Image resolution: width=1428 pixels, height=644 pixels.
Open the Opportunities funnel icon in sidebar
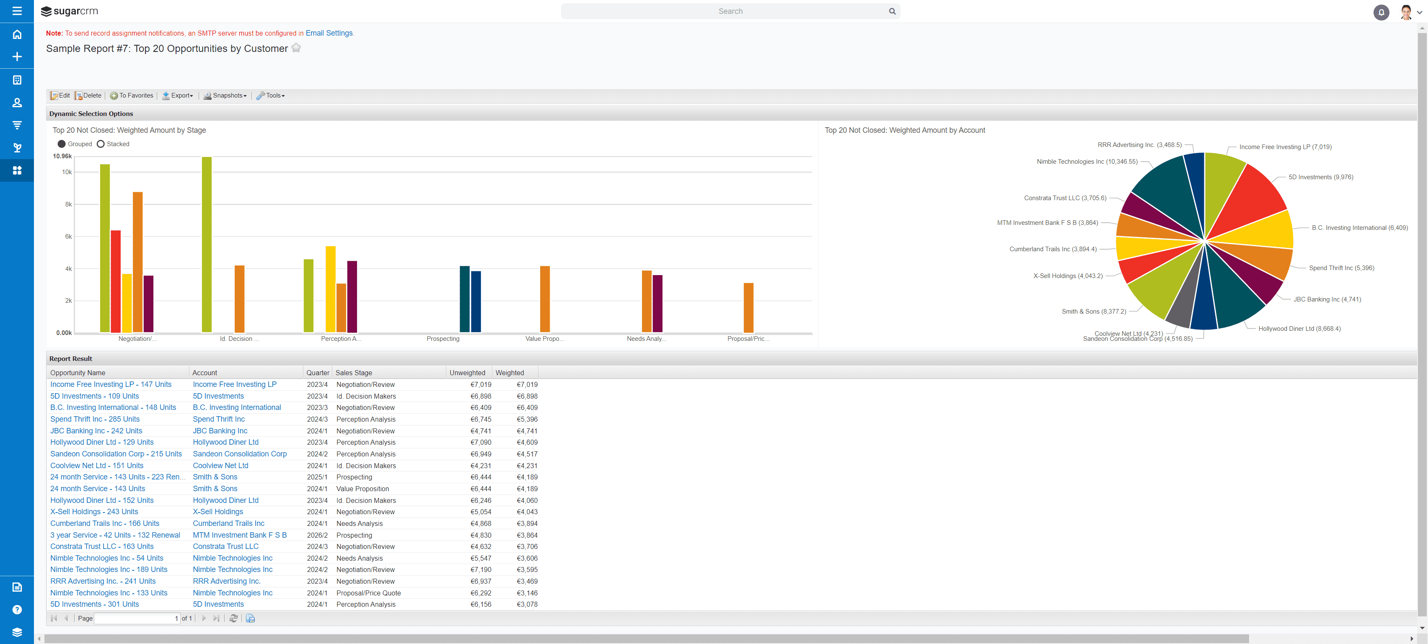(x=17, y=125)
